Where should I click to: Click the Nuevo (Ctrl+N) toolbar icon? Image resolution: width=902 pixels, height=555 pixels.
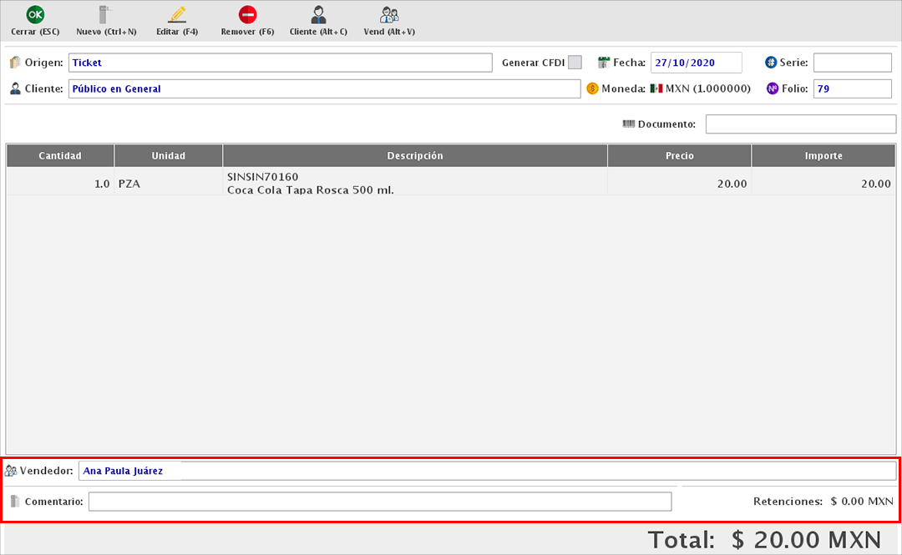click(105, 15)
